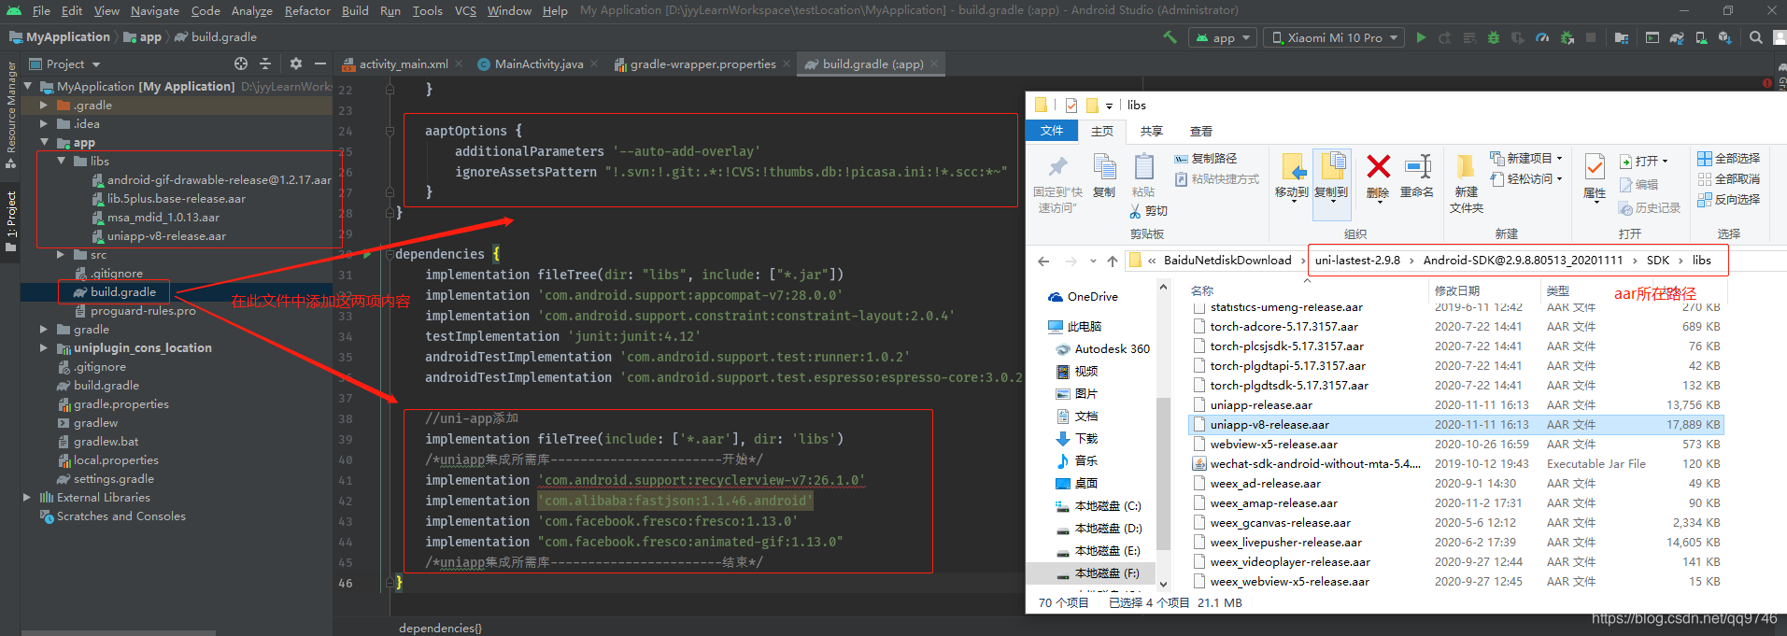Open the Refactor menu
This screenshot has width=1787, height=636.
click(307, 10)
